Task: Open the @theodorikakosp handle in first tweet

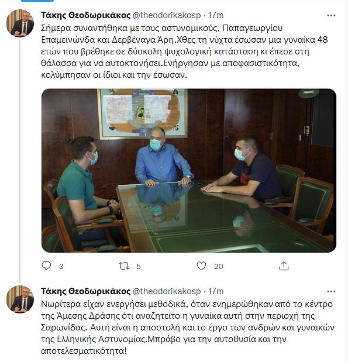Action: tap(167, 15)
